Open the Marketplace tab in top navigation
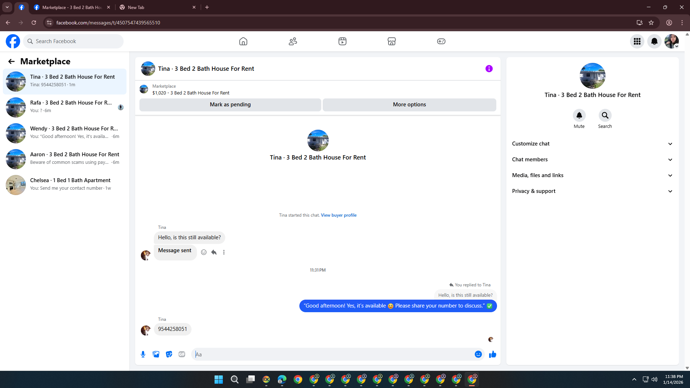The height and width of the screenshot is (388, 690). coord(391,41)
